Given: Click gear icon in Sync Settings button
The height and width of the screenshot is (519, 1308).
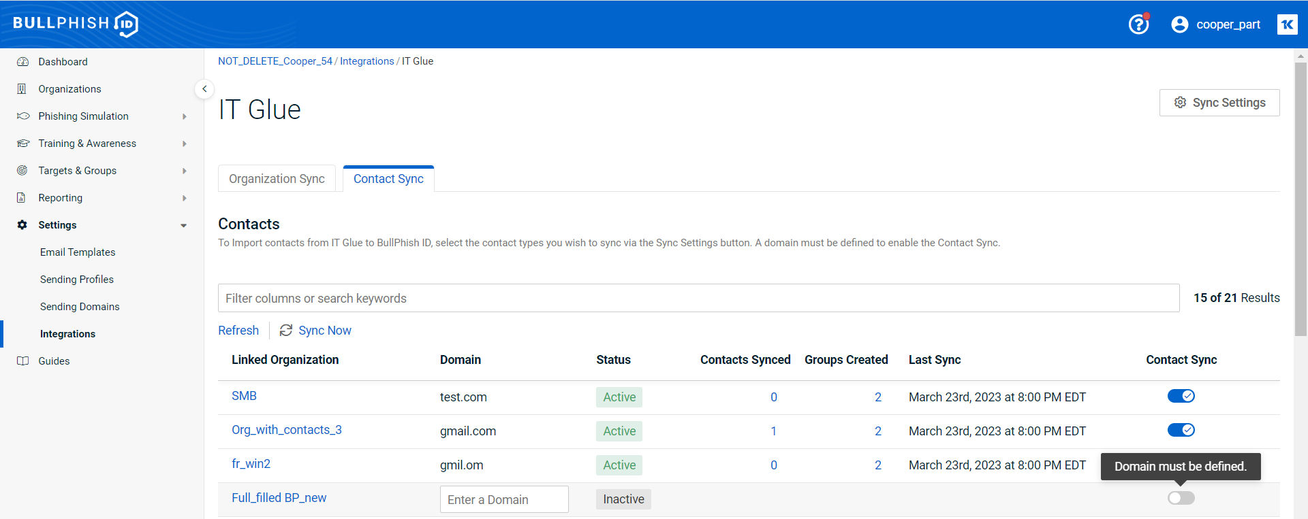Looking at the screenshot, I should pyautogui.click(x=1180, y=103).
